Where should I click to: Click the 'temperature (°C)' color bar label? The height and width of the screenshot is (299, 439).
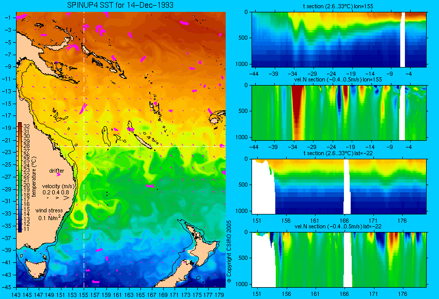(x=34, y=177)
